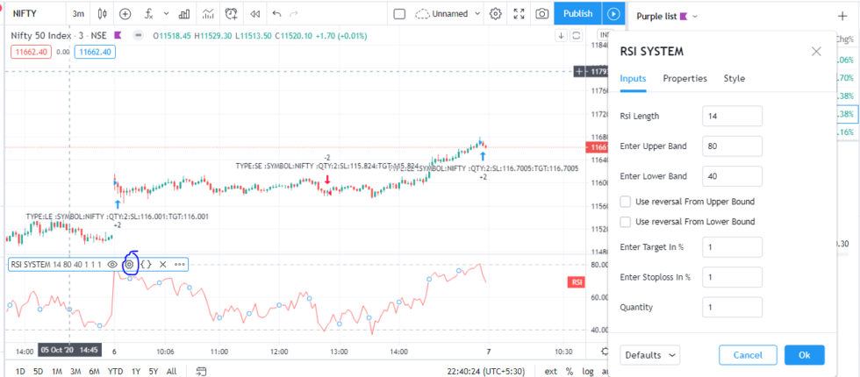This screenshot has height=377, width=860.
Task: Open the 3m time interval selector
Action: [79, 14]
